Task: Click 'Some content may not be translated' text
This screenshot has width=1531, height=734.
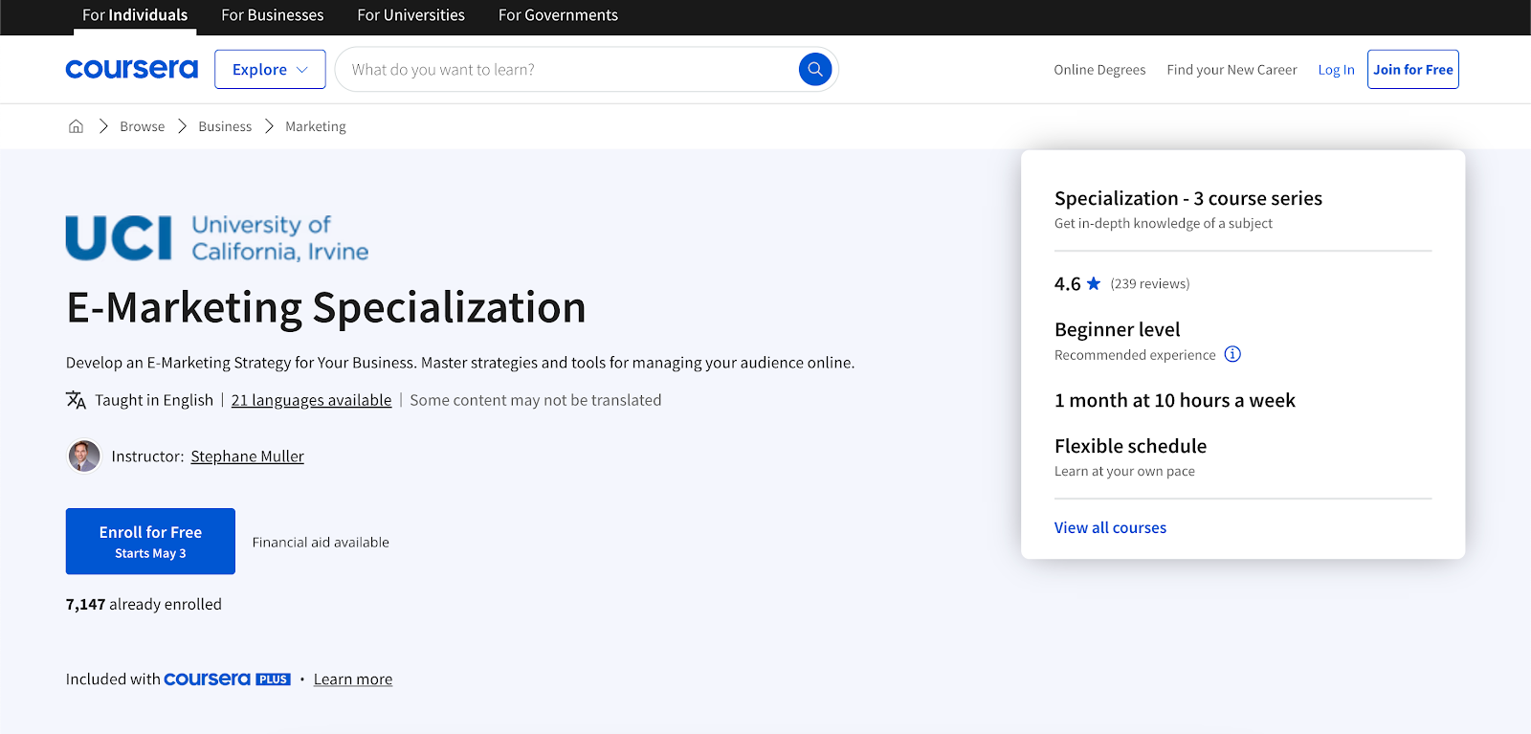Action: pyautogui.click(x=536, y=400)
